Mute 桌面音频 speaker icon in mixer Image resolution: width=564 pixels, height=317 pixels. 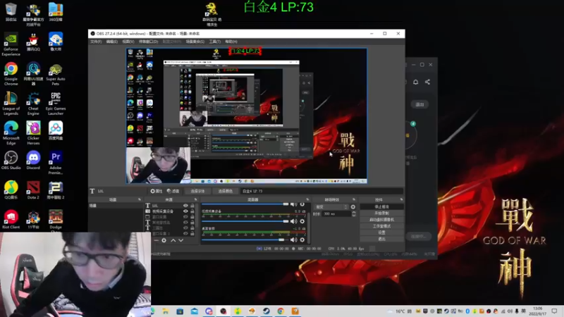click(x=293, y=240)
